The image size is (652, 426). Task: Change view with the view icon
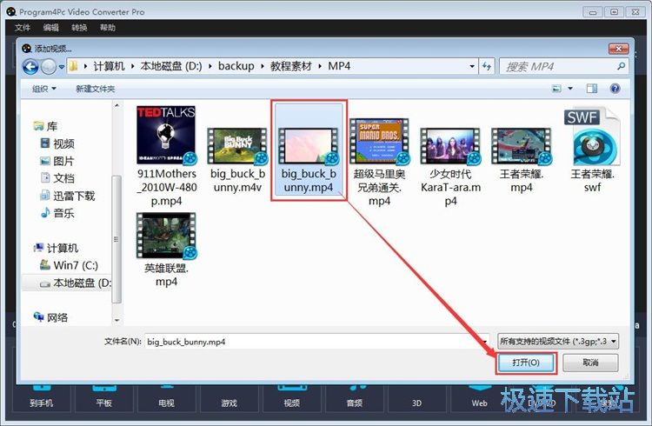556,88
